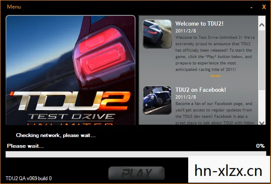Image resolution: width=271 pixels, height=184 pixels.
Task: Click the 'Please wait...' label above the progress bar
Action: [x=25, y=146]
